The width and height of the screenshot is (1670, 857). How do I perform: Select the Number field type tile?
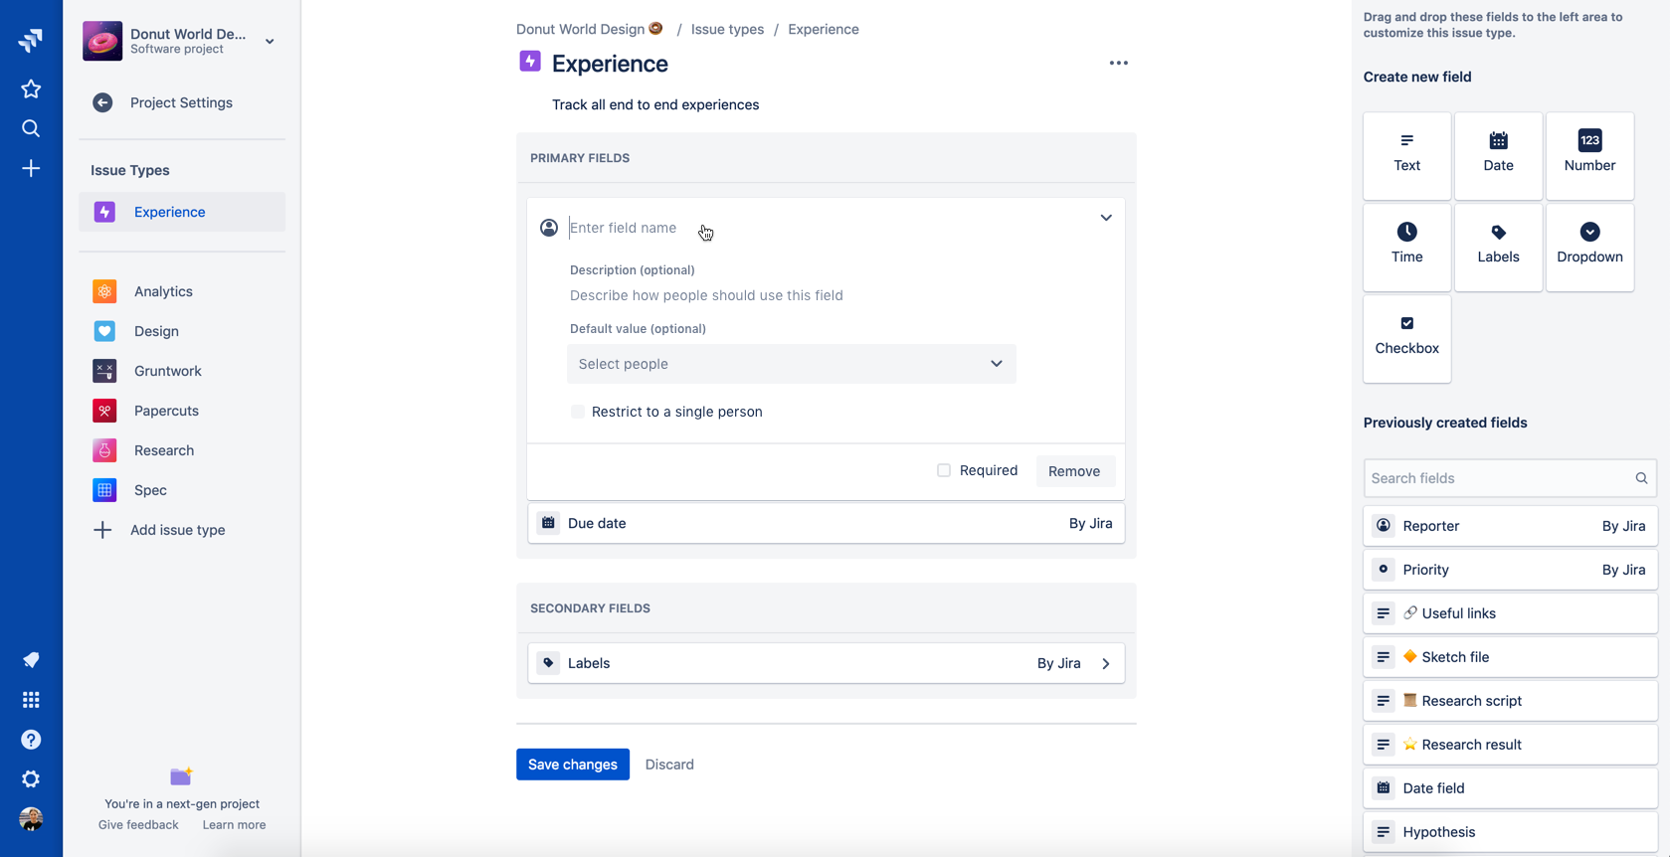pos(1589,155)
